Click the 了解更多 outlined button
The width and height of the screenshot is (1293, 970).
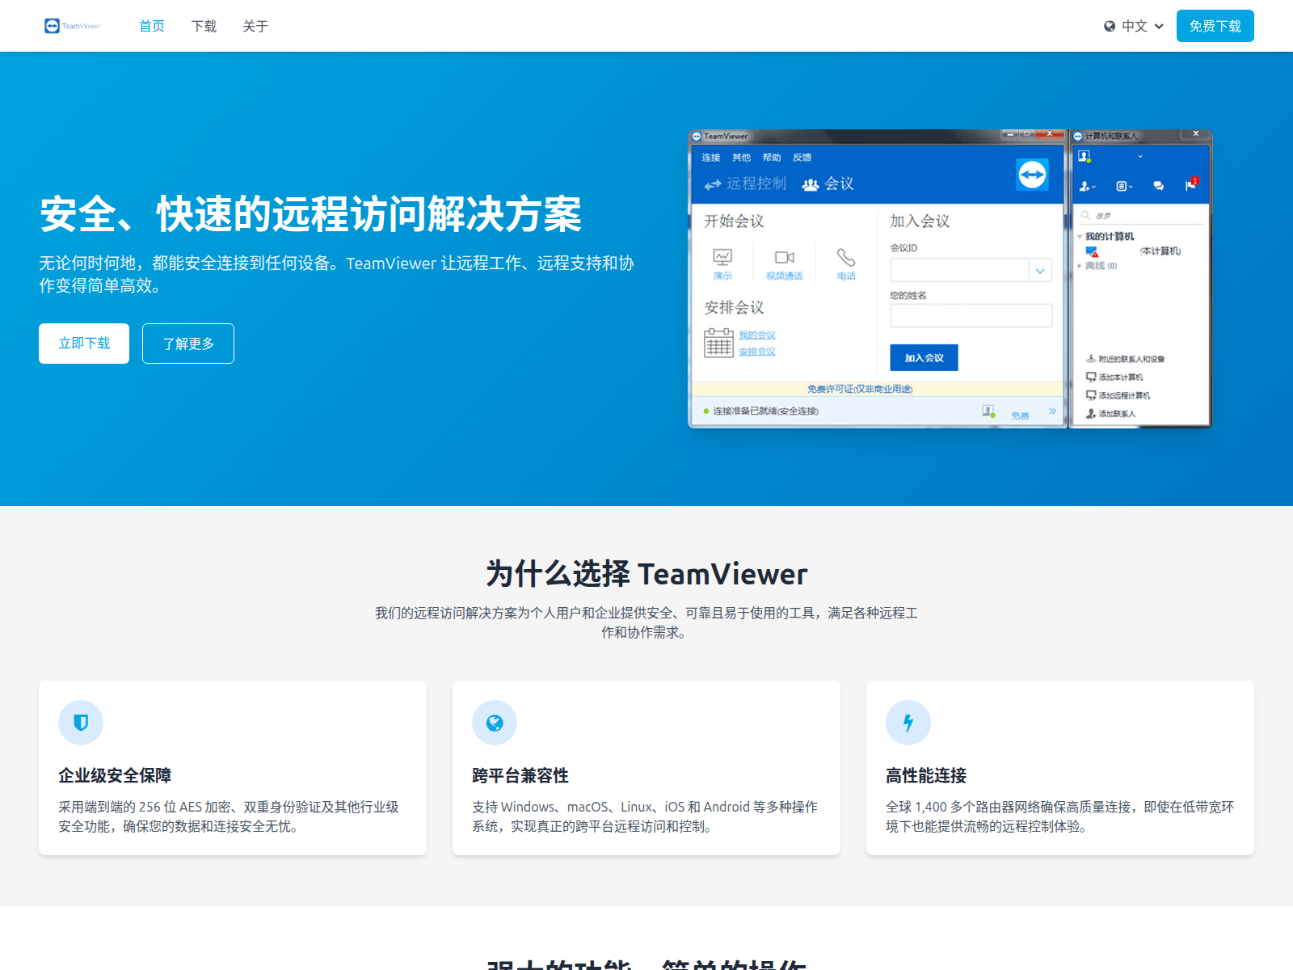tap(188, 344)
